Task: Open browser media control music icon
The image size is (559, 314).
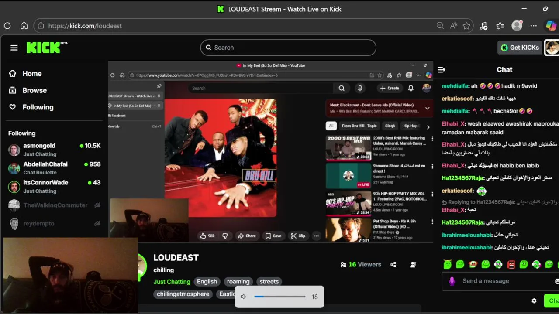Action: [x=483, y=26]
